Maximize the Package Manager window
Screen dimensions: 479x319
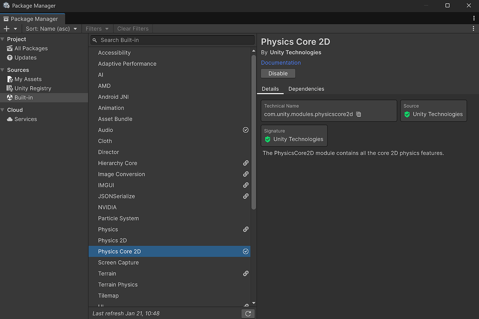(x=447, y=6)
